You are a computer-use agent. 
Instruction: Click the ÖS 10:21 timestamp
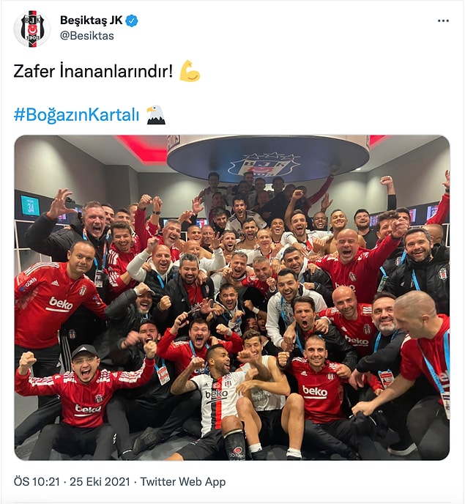click(37, 481)
